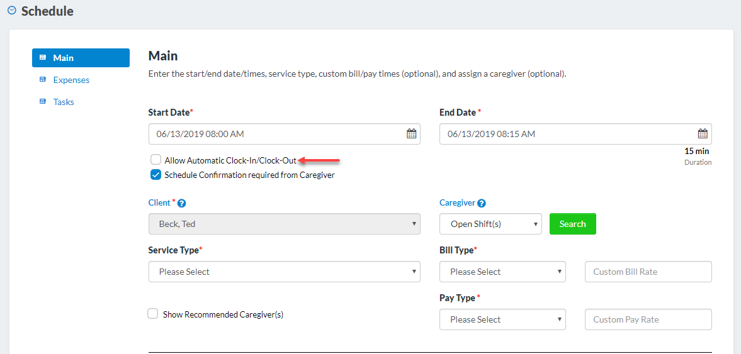This screenshot has width=741, height=354.
Task: Click the Main tab icon in sidebar
Action: [x=43, y=58]
